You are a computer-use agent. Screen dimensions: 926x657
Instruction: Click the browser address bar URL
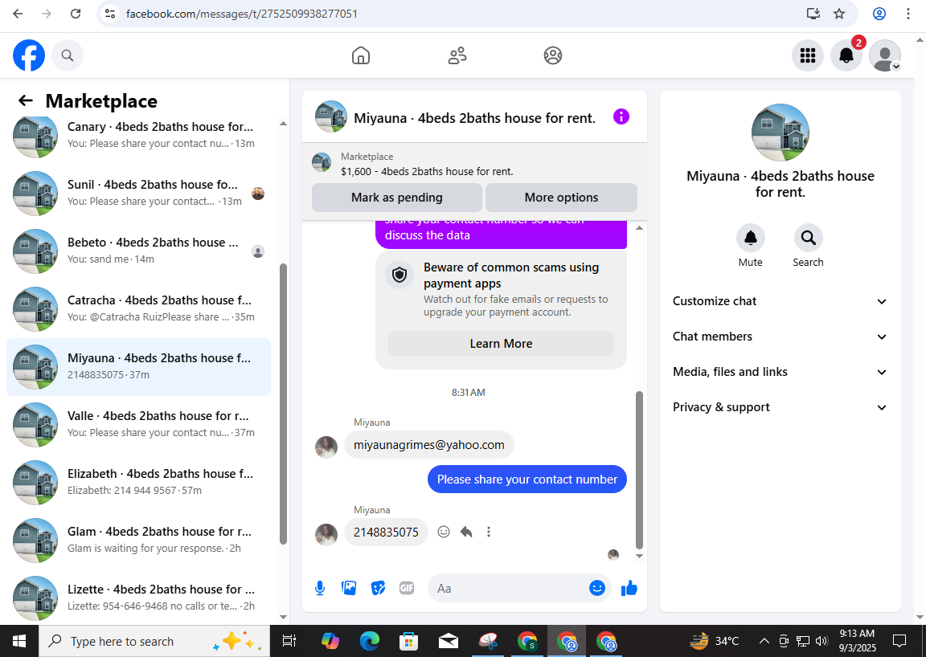(x=241, y=14)
